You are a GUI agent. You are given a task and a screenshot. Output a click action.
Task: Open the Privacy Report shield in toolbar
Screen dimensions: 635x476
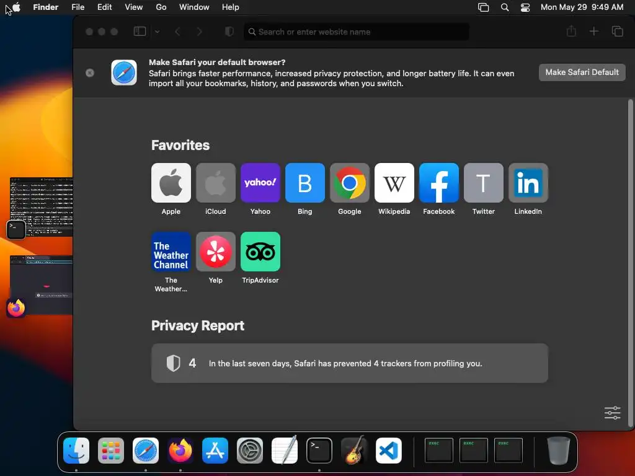(229, 32)
